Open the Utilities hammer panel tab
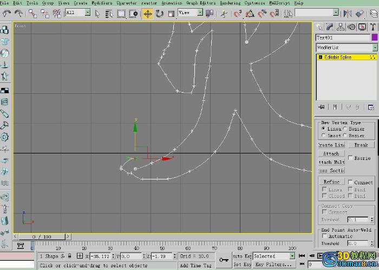 click(x=373, y=27)
